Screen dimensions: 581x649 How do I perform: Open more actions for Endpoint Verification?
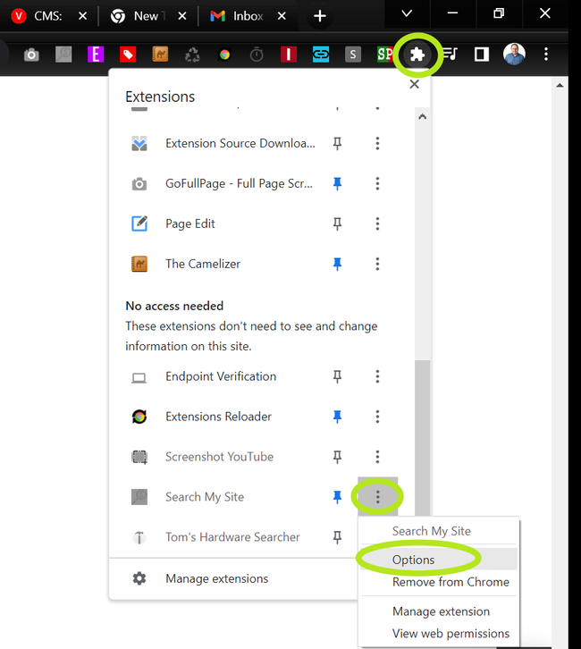click(x=377, y=376)
